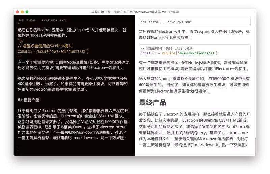Screen dimensions: 270x174
Task: Click the window title ending in Markdown编辑器.md
Action: [x=129, y=12]
